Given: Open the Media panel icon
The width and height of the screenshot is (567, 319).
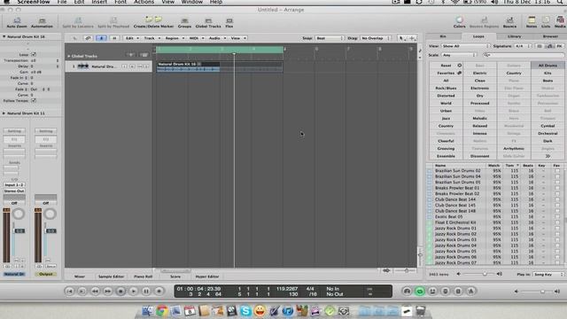Looking at the screenshot, I should click(560, 21).
